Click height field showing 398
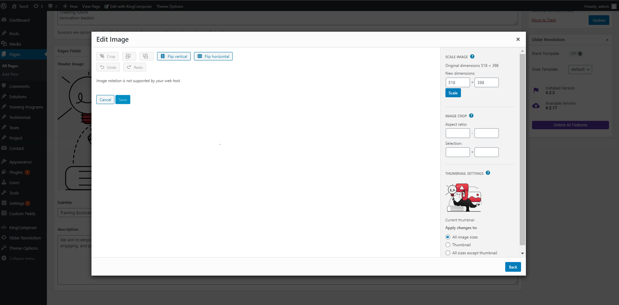Viewport: 619px width, 305px height. pyautogui.click(x=486, y=82)
